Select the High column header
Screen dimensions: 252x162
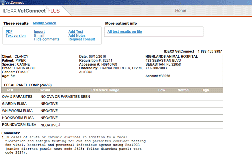(205, 90)
